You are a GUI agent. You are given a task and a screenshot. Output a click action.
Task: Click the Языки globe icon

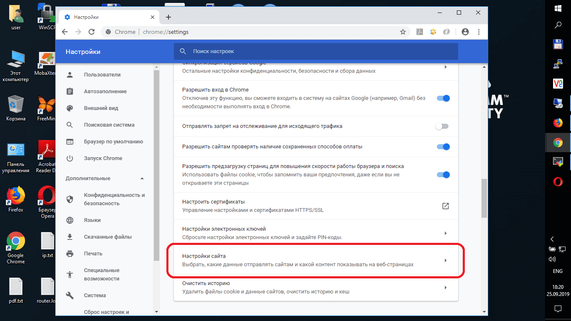(x=70, y=220)
